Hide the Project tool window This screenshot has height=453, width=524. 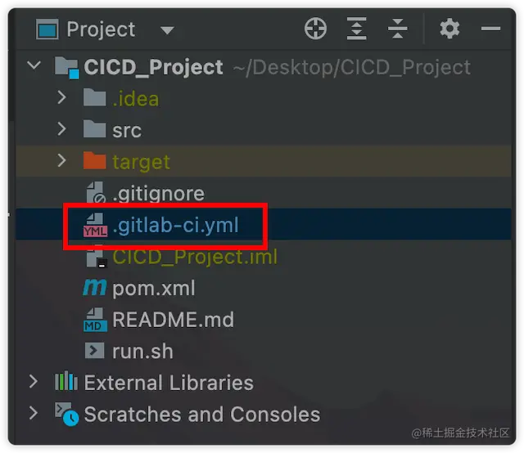coord(490,29)
